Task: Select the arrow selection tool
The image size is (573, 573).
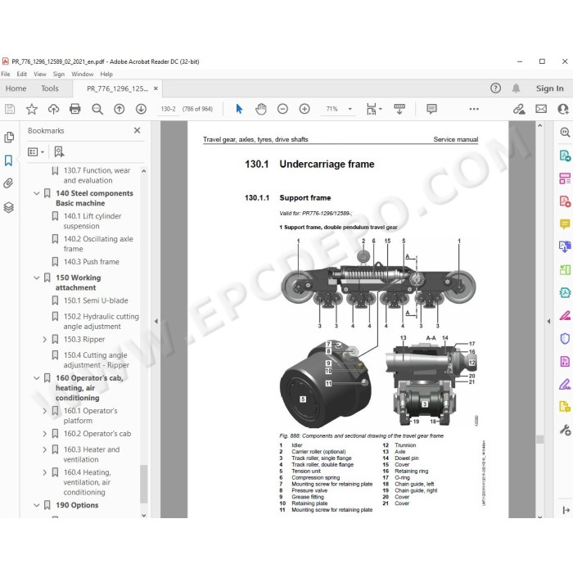Action: (239, 109)
